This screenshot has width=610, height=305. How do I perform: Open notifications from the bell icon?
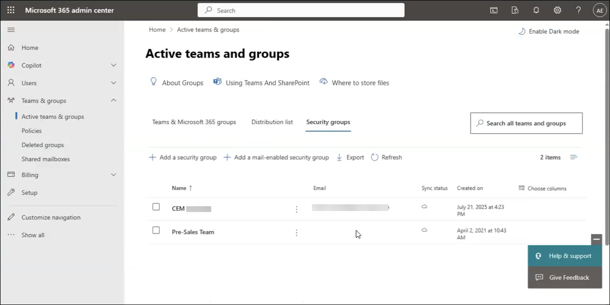[x=536, y=10]
